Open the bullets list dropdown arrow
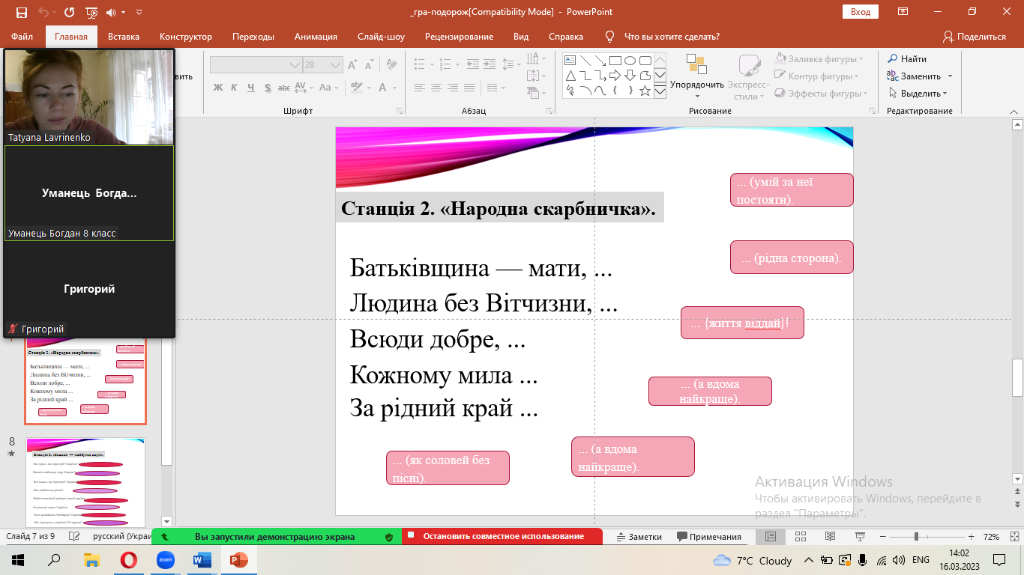The image size is (1024, 575). (x=430, y=65)
